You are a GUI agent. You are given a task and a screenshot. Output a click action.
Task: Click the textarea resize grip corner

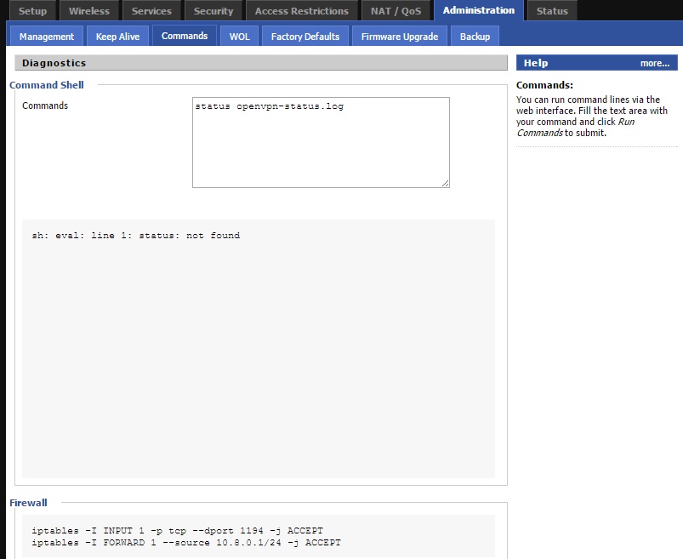445,184
